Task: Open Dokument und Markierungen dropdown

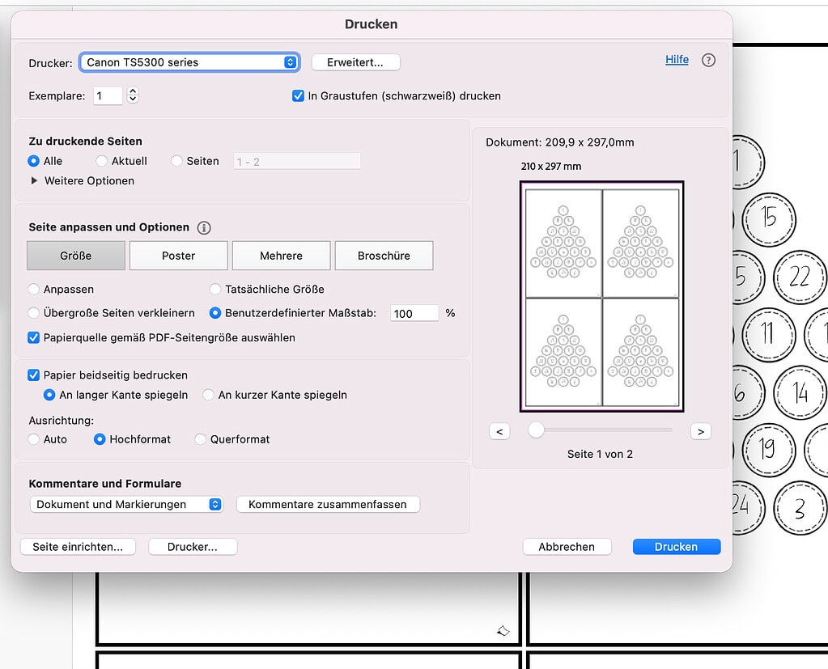Action: (x=125, y=504)
